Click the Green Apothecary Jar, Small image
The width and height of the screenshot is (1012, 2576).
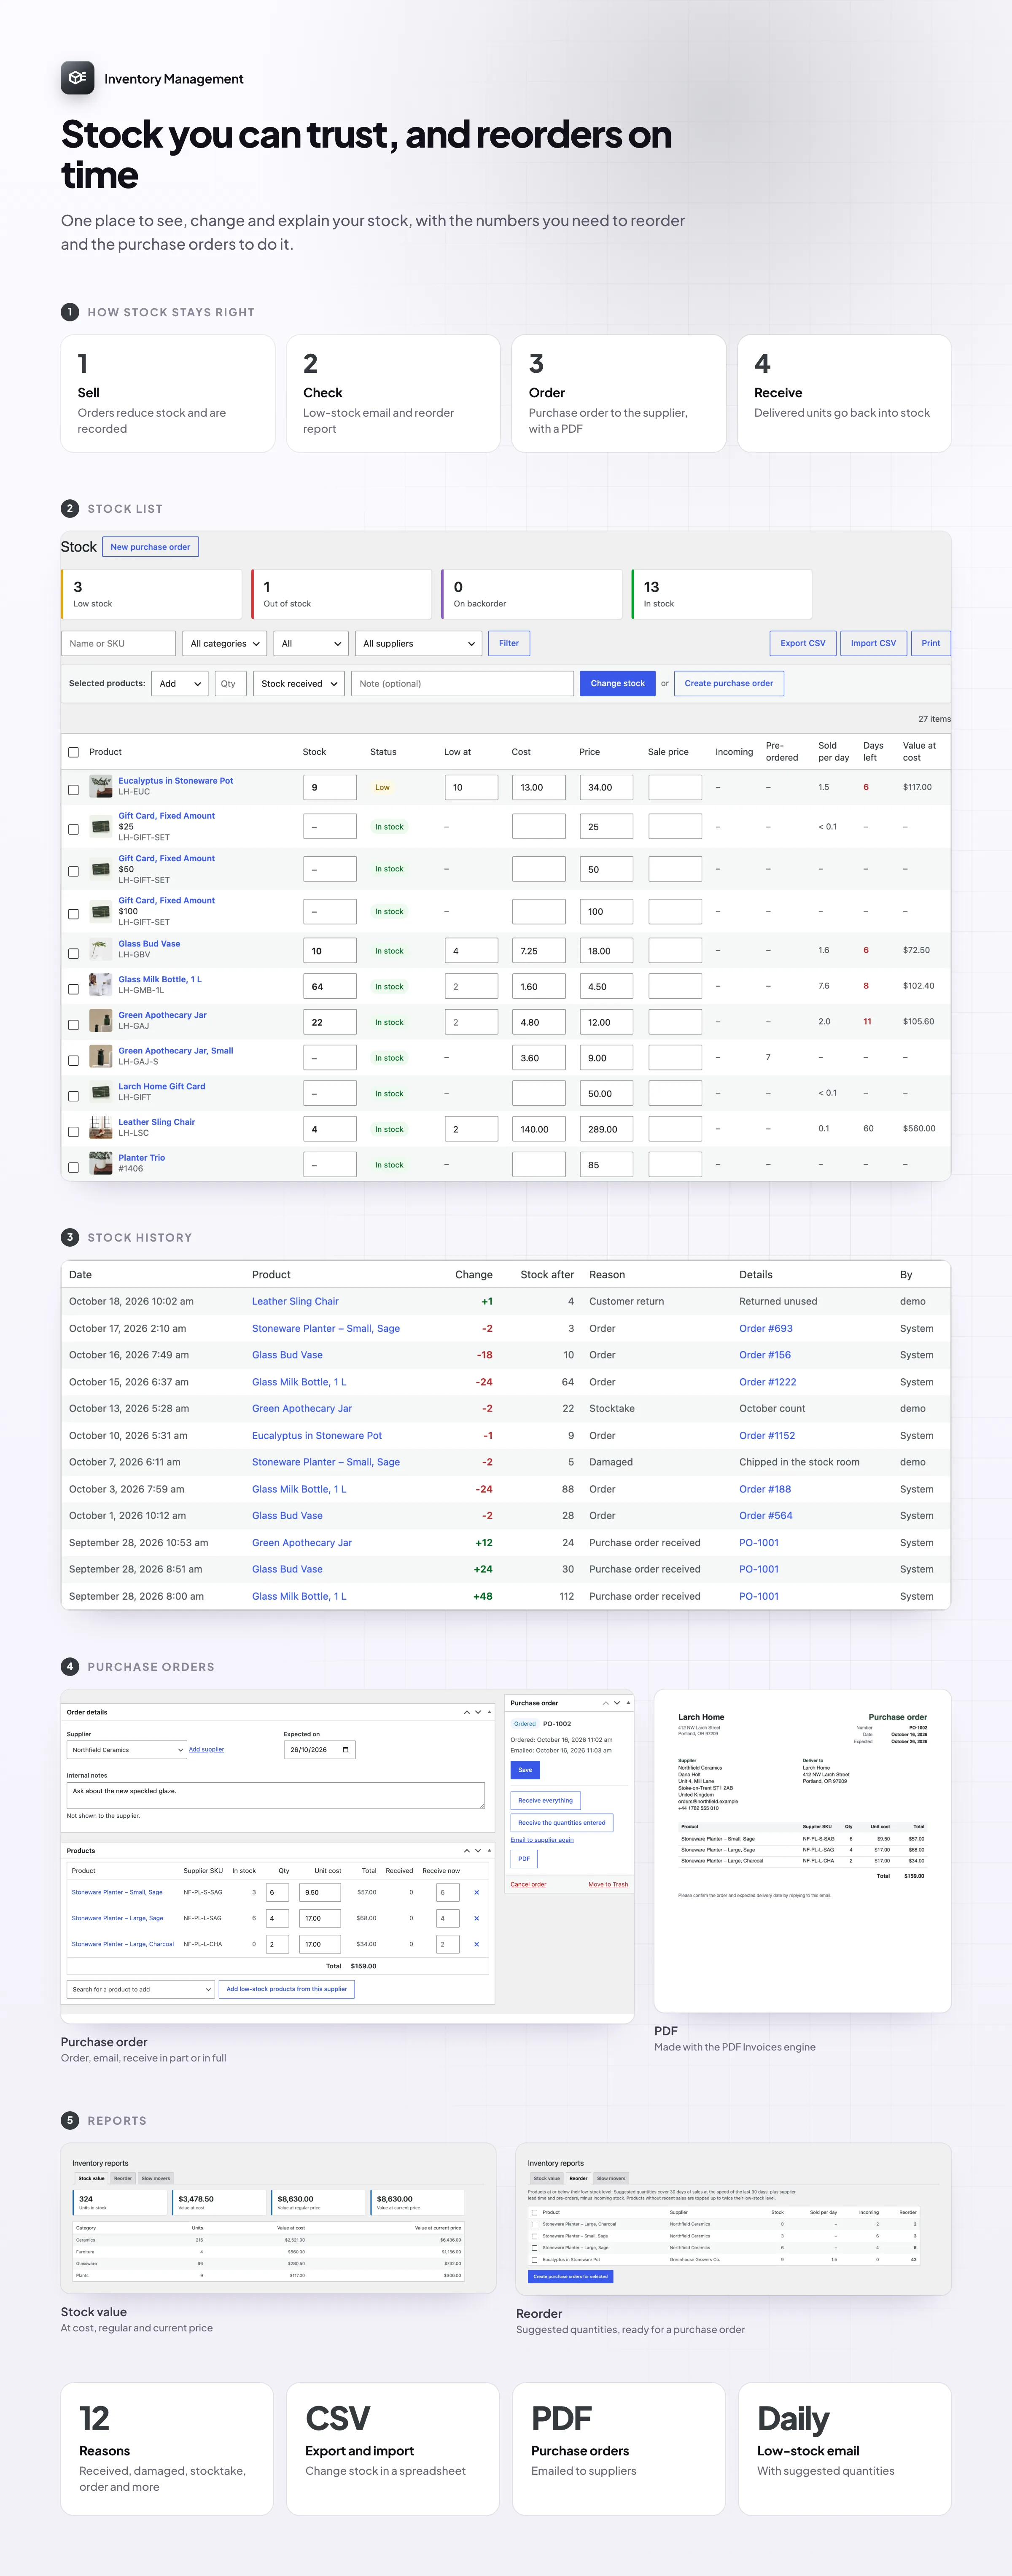(101, 1056)
